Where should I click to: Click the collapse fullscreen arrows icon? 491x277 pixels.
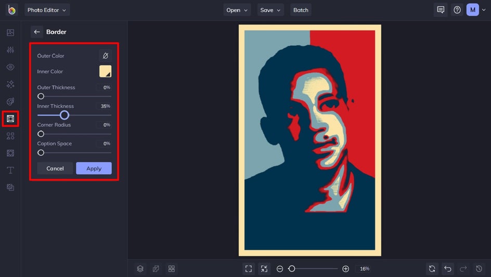pos(264,269)
